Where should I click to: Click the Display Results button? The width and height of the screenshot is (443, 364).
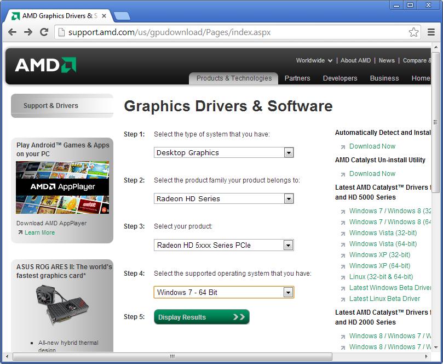(x=202, y=317)
